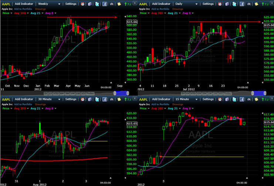Click the camera snapshot icon on the Daily chart

click(x=249, y=4)
